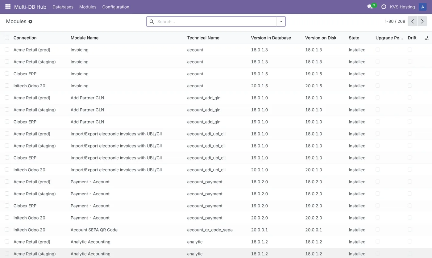
Task: Click the 1-80 / 268 pager counter
Action: coord(395,21)
